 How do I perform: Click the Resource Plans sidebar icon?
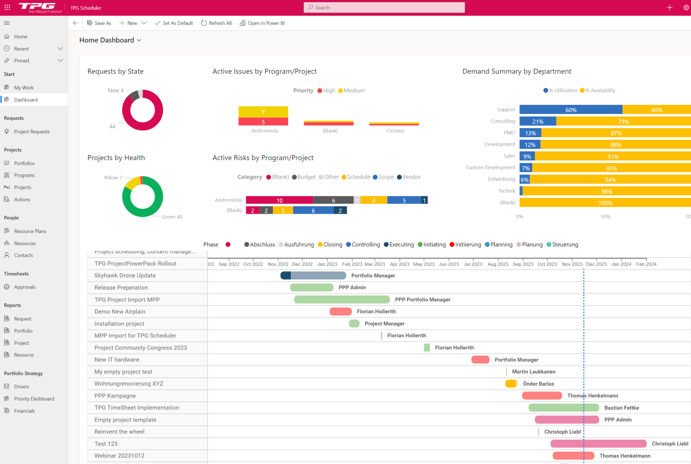tap(7, 231)
